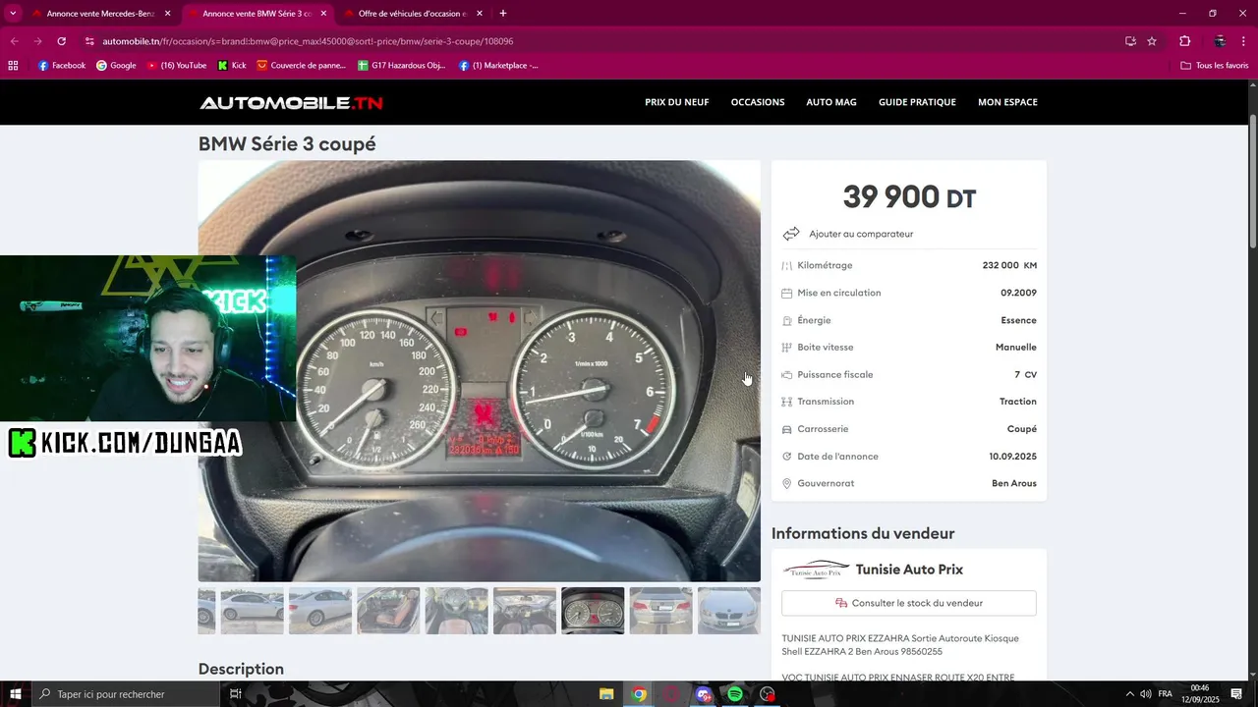Click the Ben Arous gouvernorat value
Image resolution: width=1258 pixels, height=707 pixels.
(1014, 483)
